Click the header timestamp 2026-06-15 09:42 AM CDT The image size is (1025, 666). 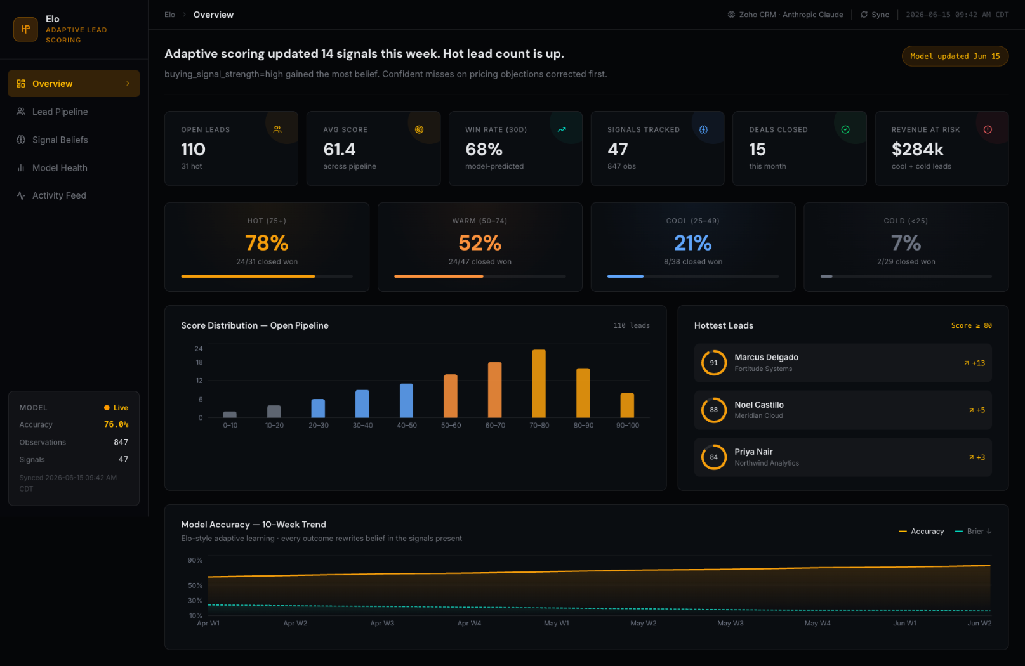[957, 15]
